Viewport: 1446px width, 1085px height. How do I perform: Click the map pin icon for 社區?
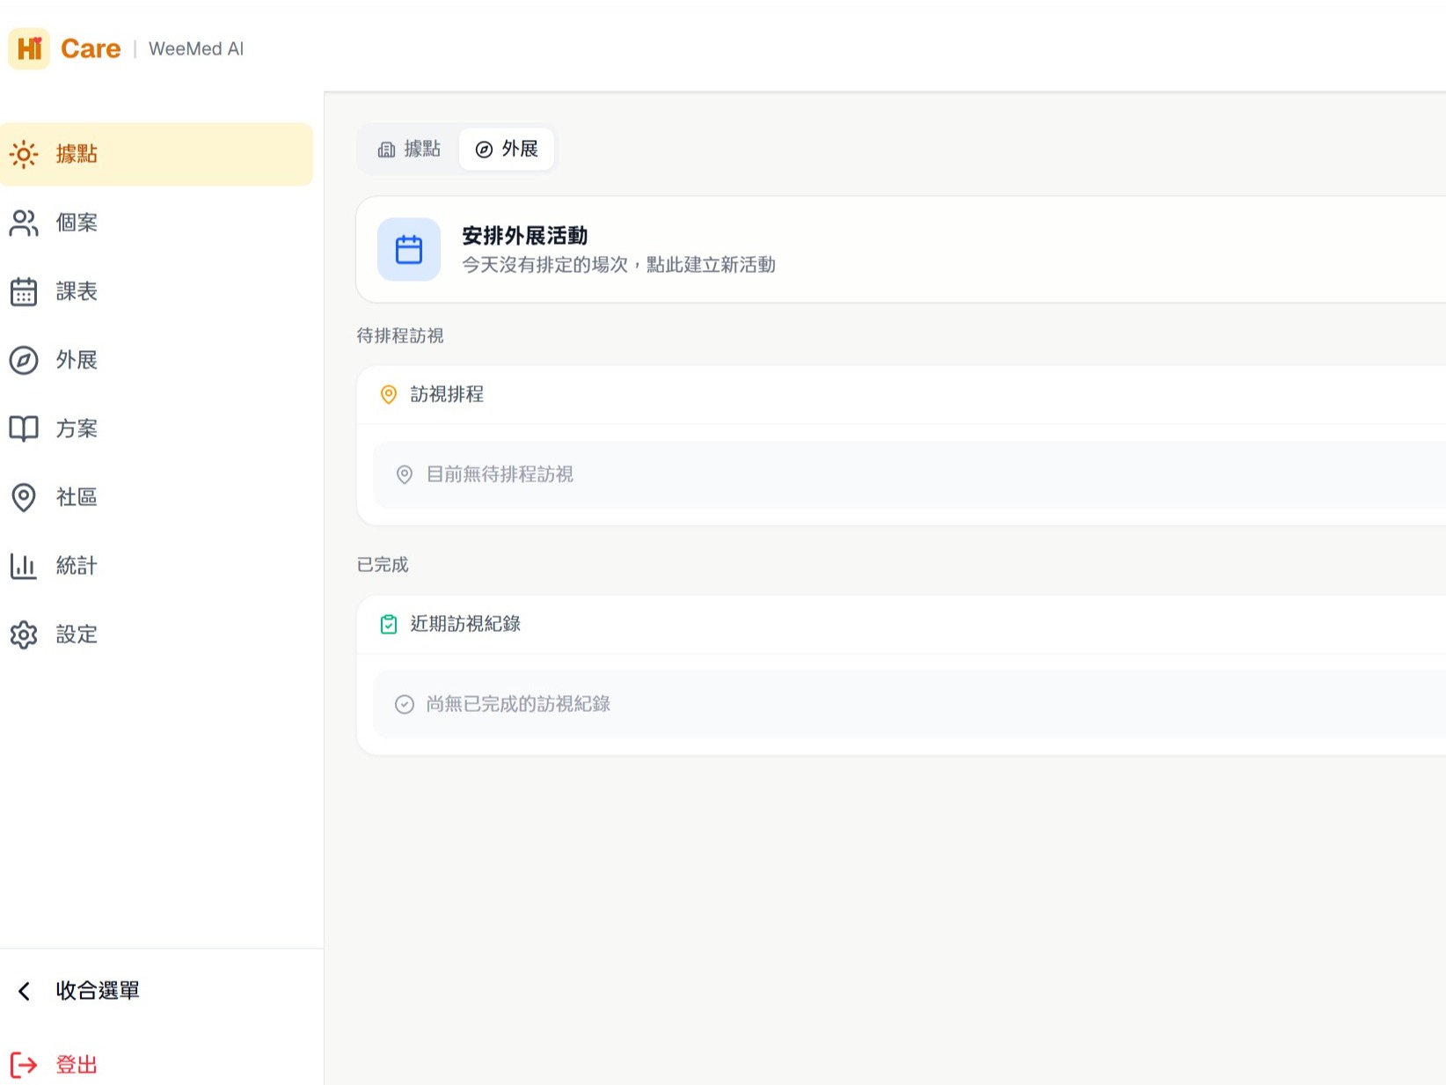pyautogui.click(x=24, y=498)
